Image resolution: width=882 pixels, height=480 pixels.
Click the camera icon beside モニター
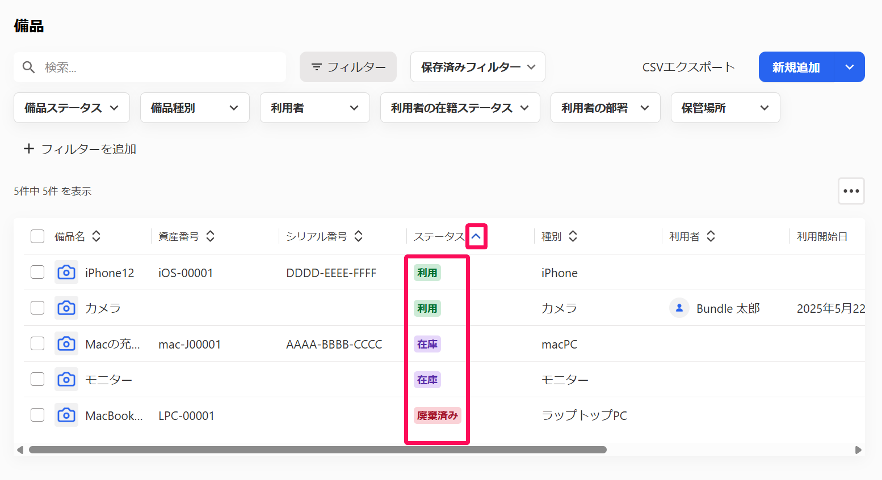(x=66, y=379)
